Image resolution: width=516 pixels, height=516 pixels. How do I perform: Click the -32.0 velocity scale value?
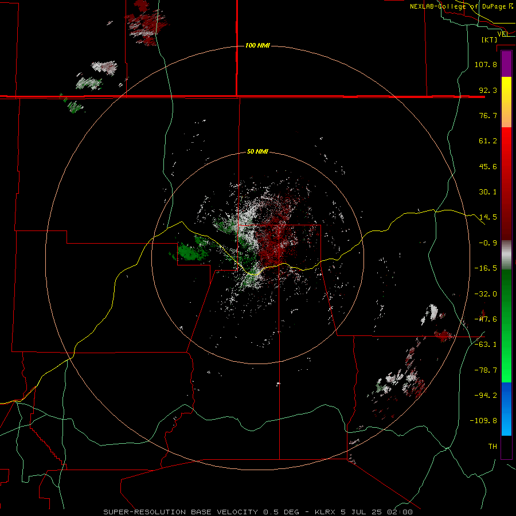(486, 294)
